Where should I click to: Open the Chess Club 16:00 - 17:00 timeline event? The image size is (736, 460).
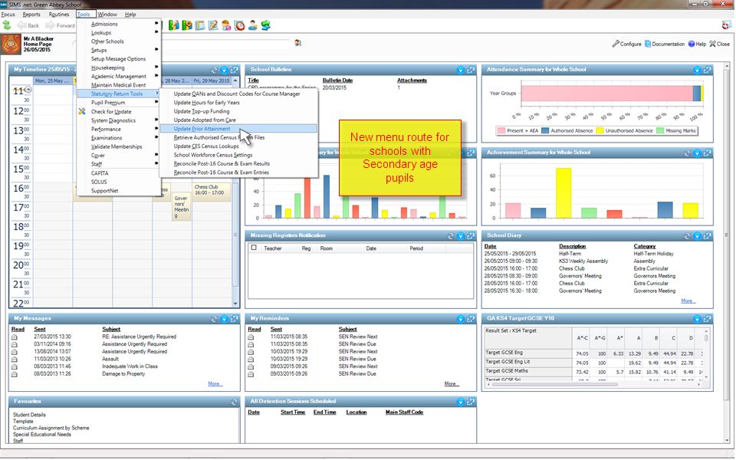tap(212, 192)
